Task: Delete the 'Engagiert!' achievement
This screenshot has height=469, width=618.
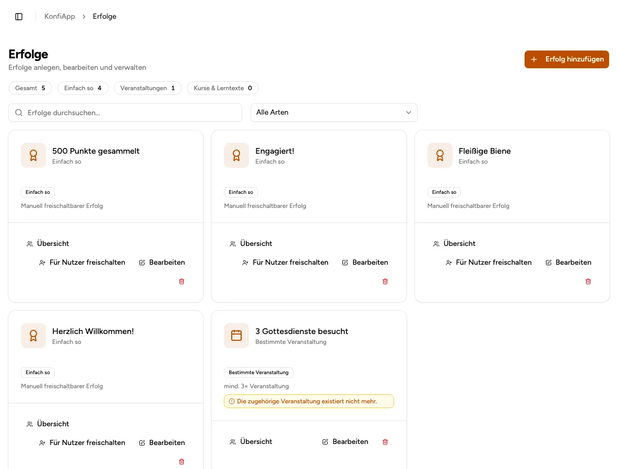Action: point(385,281)
